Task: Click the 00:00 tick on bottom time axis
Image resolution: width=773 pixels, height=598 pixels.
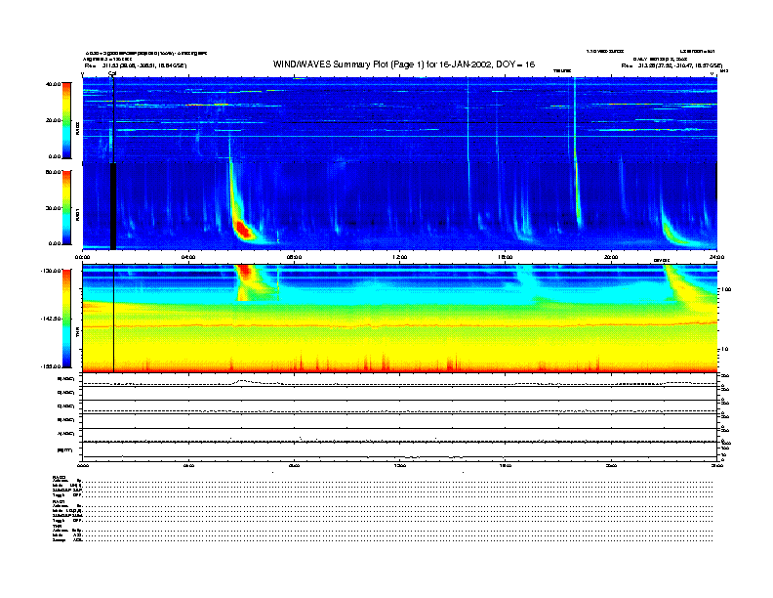Action: click(x=82, y=465)
